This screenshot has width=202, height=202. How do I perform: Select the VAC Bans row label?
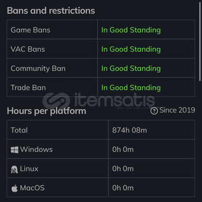(28, 49)
